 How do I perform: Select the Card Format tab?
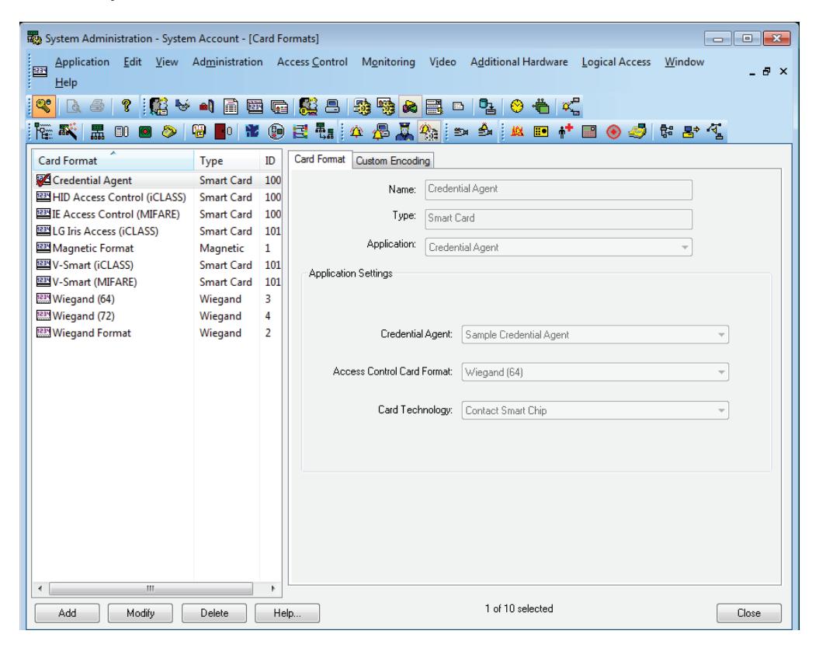tap(320, 159)
